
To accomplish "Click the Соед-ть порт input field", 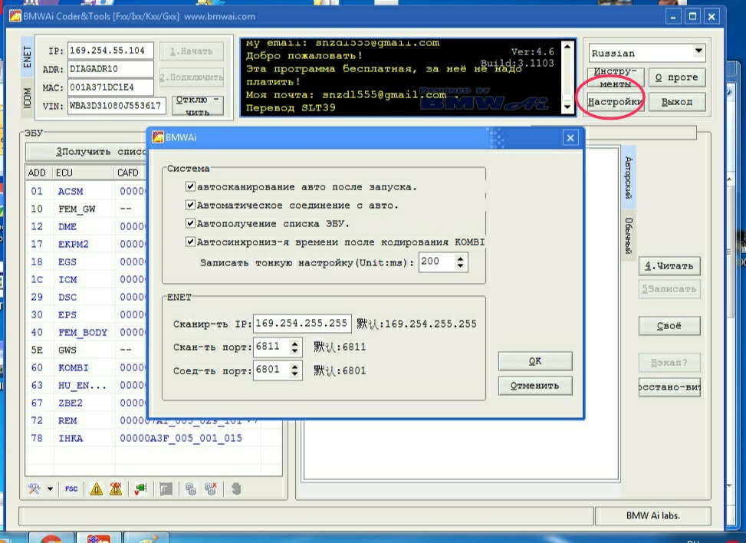I will tap(271, 370).
